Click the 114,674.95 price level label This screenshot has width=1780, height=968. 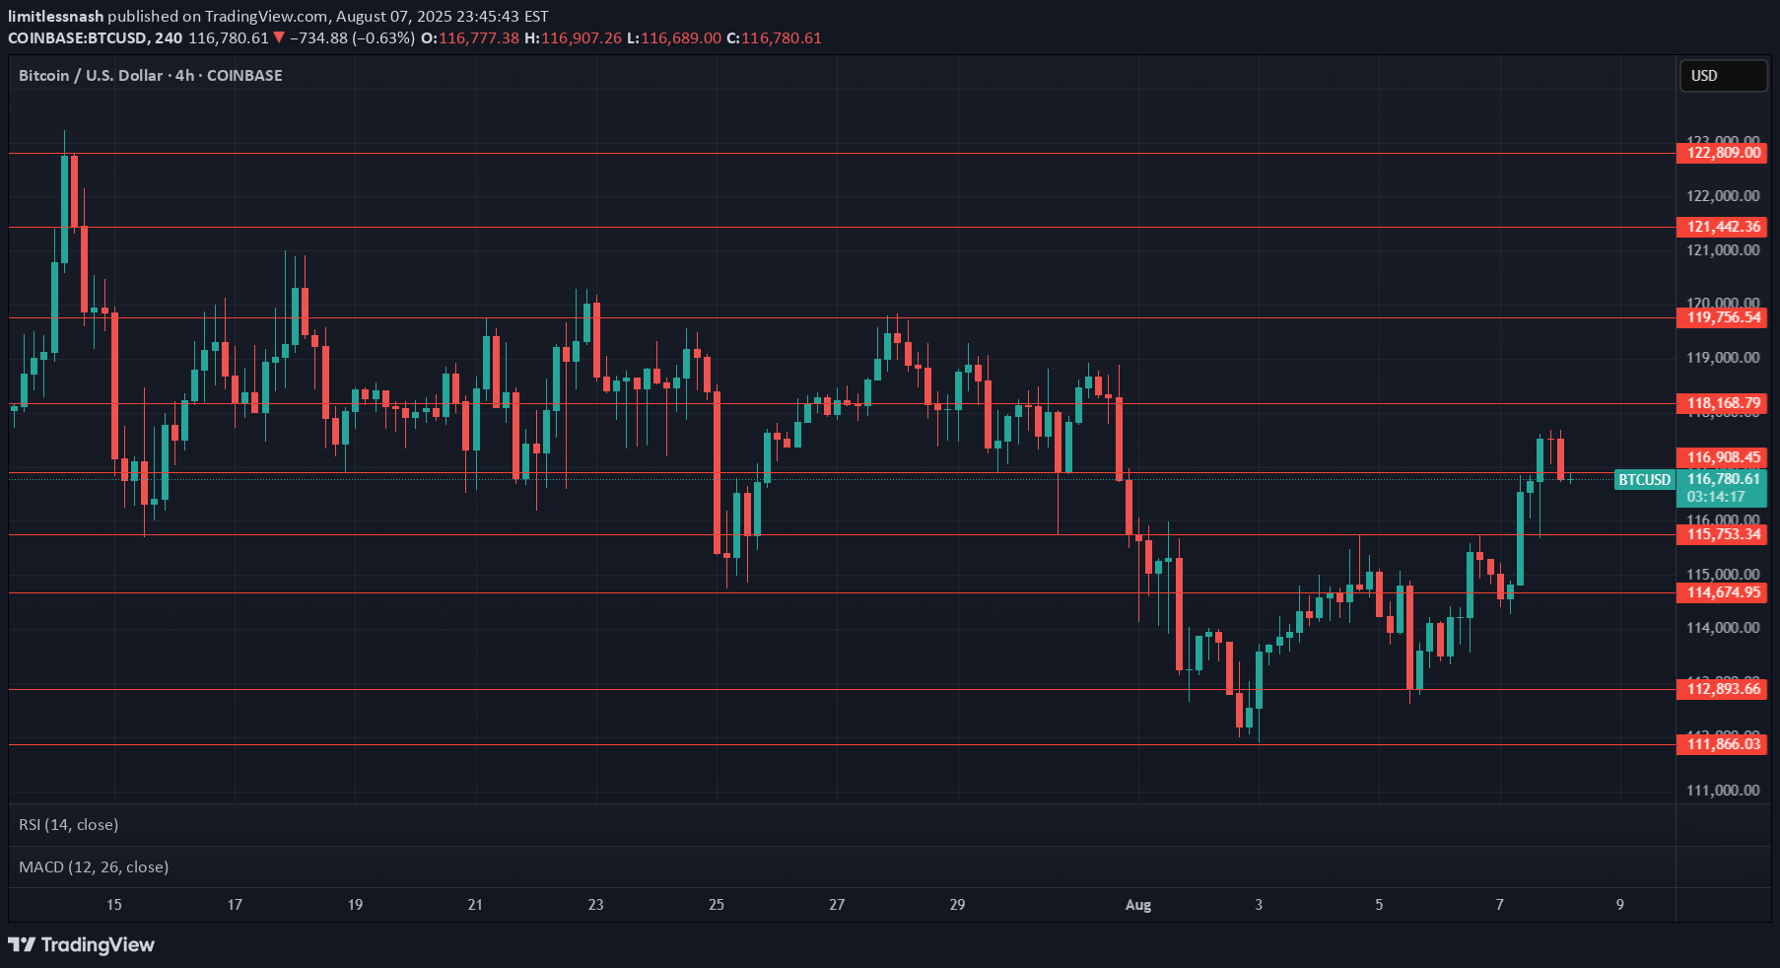coord(1722,592)
